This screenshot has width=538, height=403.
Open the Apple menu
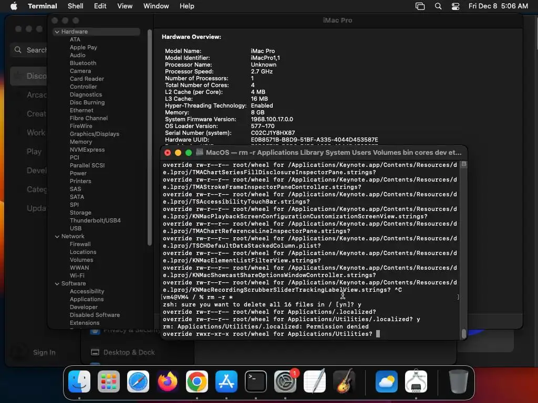coord(14,6)
